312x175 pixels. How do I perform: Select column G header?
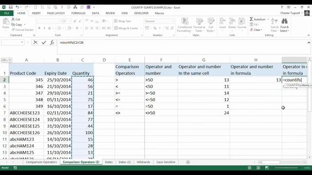(x=204, y=60)
